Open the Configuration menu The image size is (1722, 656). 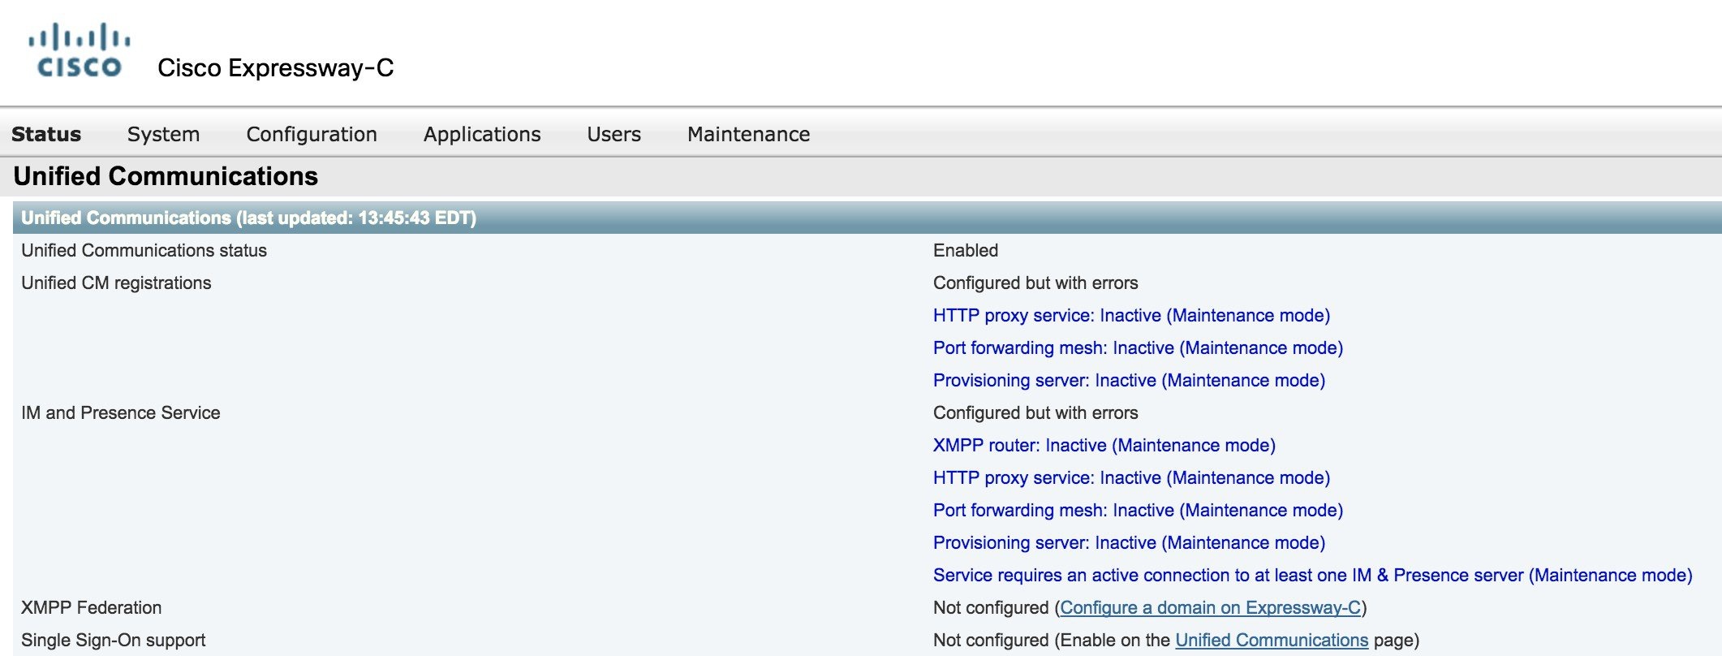(x=312, y=134)
